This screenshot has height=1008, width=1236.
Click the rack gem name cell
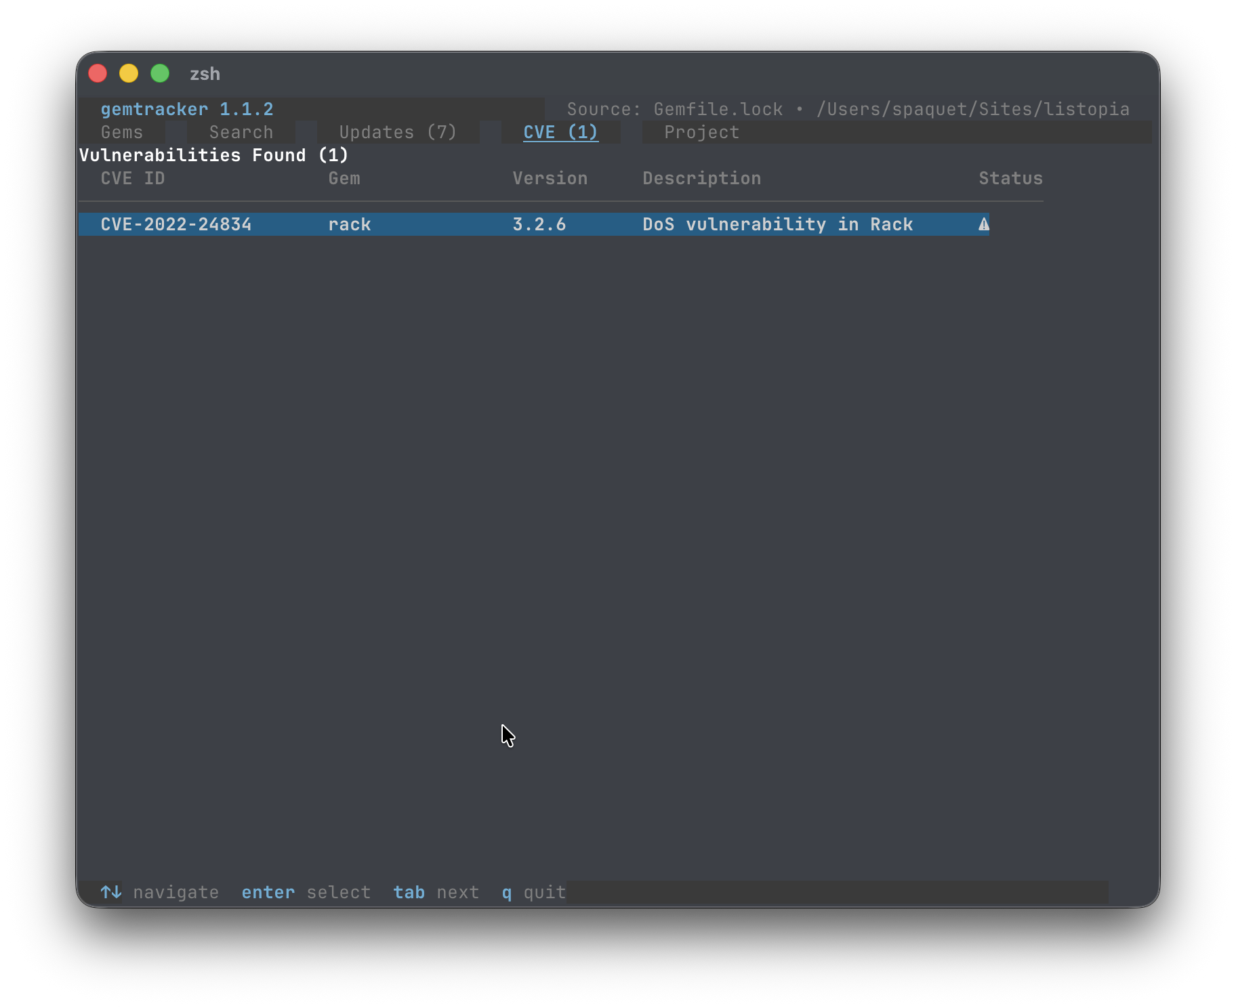coord(350,224)
